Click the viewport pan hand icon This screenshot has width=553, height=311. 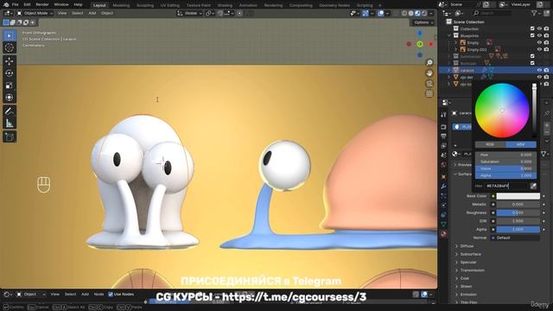[429, 73]
